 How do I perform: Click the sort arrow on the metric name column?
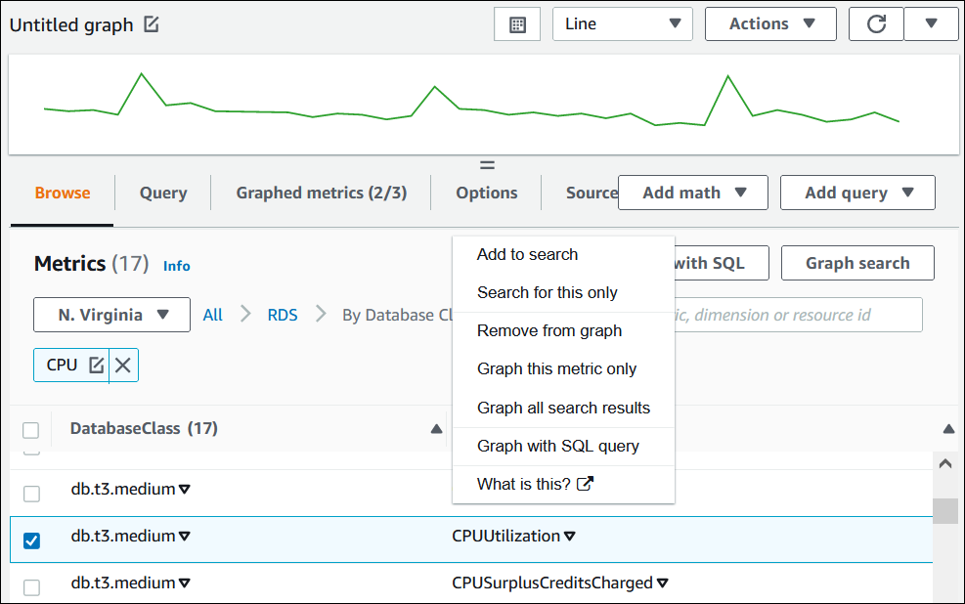point(947,428)
